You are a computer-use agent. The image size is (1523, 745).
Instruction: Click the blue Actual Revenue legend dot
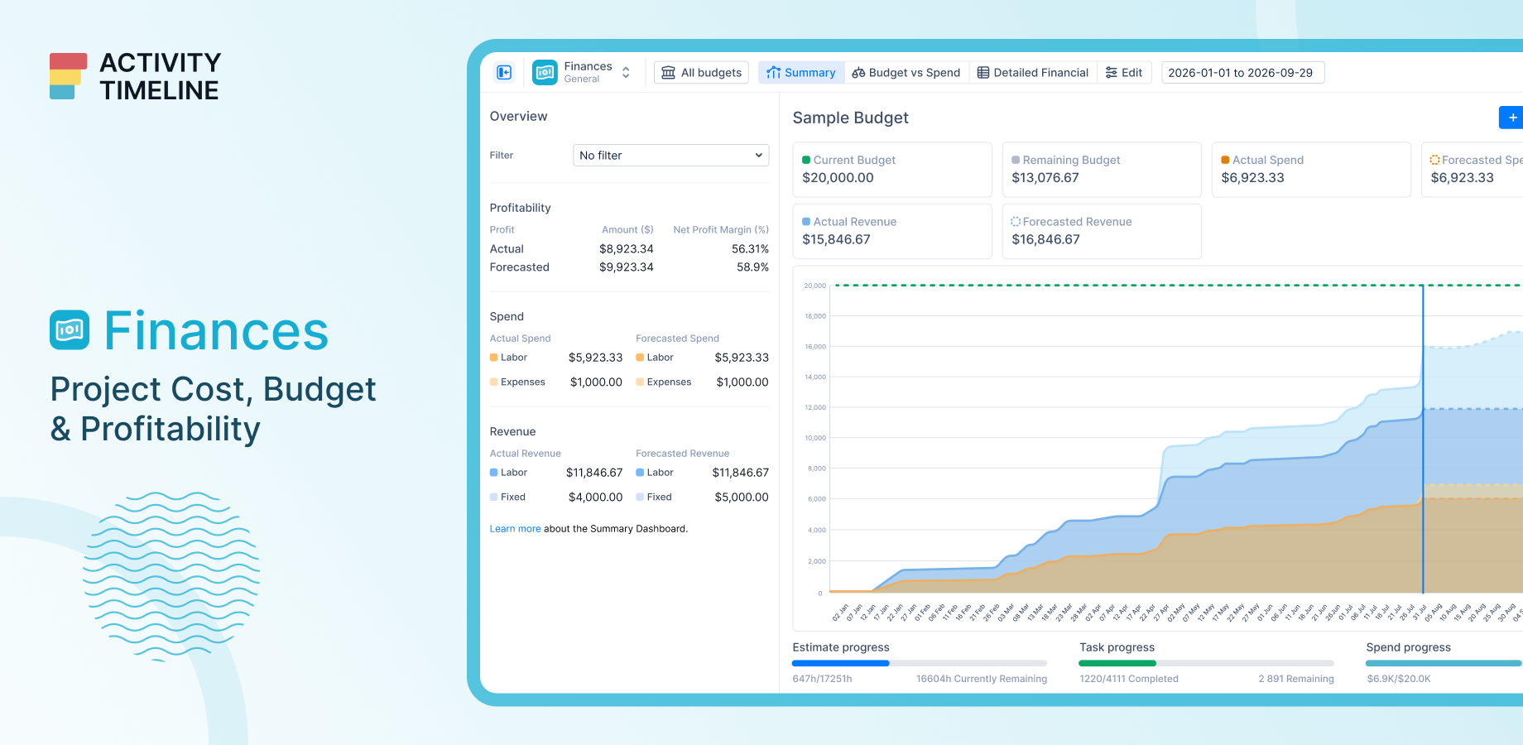click(x=806, y=222)
